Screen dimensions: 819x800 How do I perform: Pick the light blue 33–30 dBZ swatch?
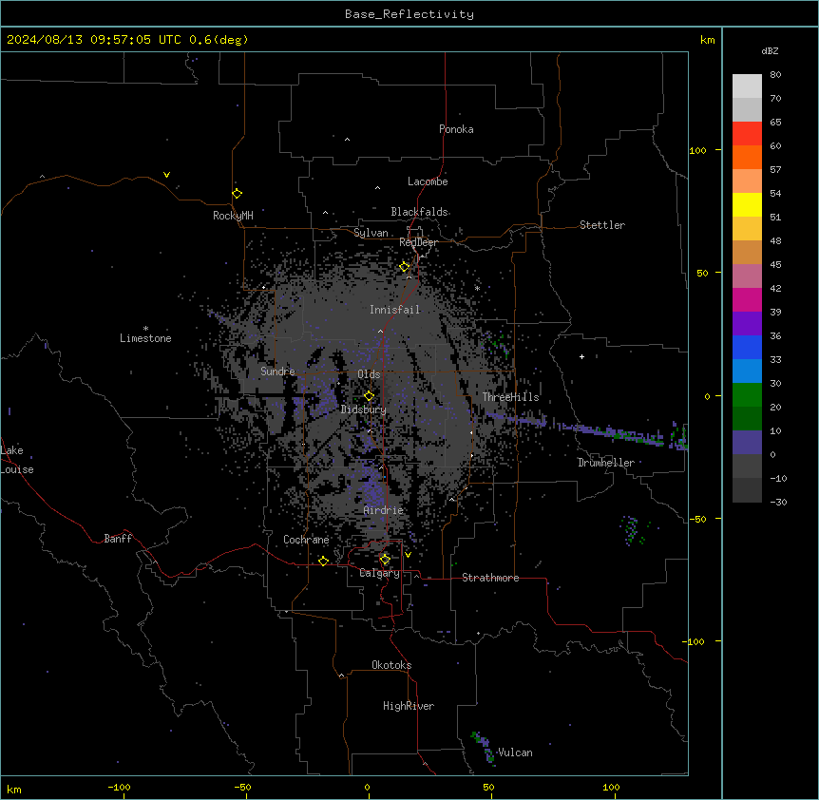coord(747,371)
